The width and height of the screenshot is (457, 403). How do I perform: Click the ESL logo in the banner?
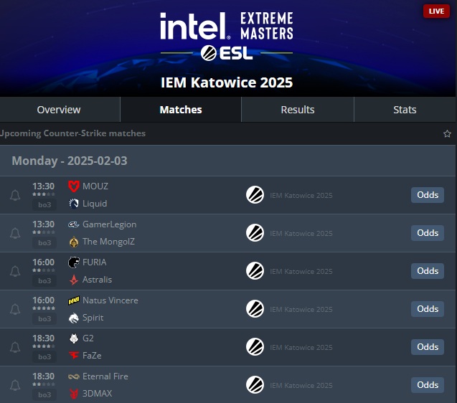coord(227,53)
